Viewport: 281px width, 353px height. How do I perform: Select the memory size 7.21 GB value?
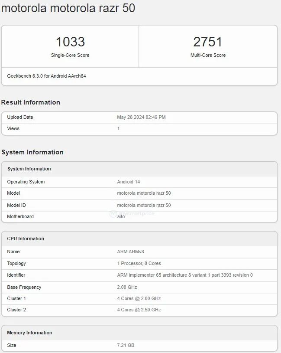(x=126, y=345)
